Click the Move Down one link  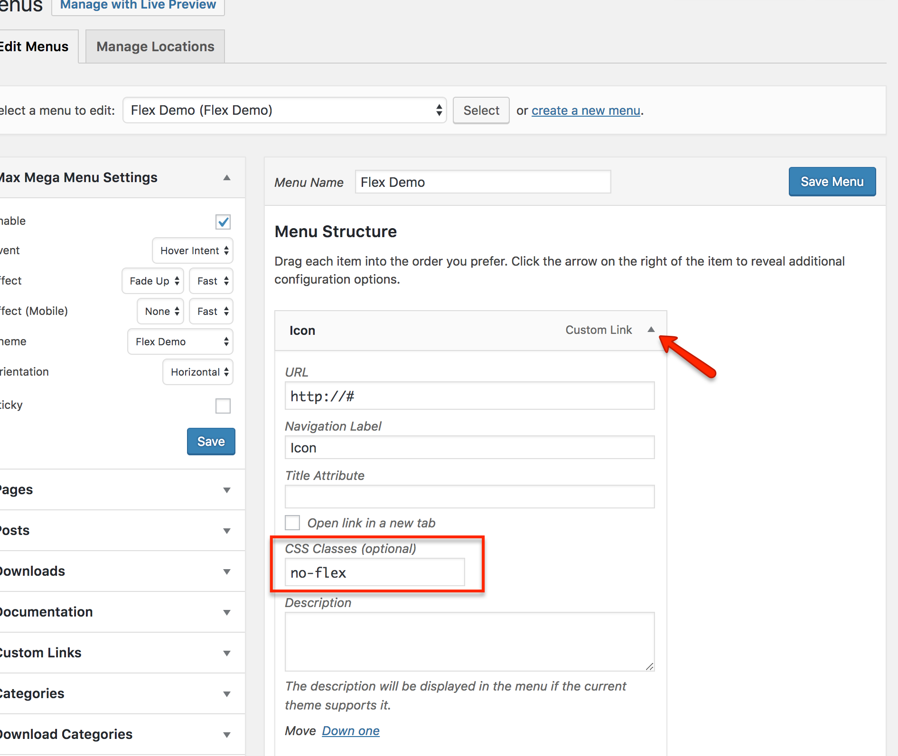350,731
